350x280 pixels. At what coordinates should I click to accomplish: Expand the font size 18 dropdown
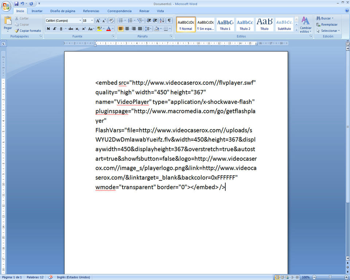(92, 21)
